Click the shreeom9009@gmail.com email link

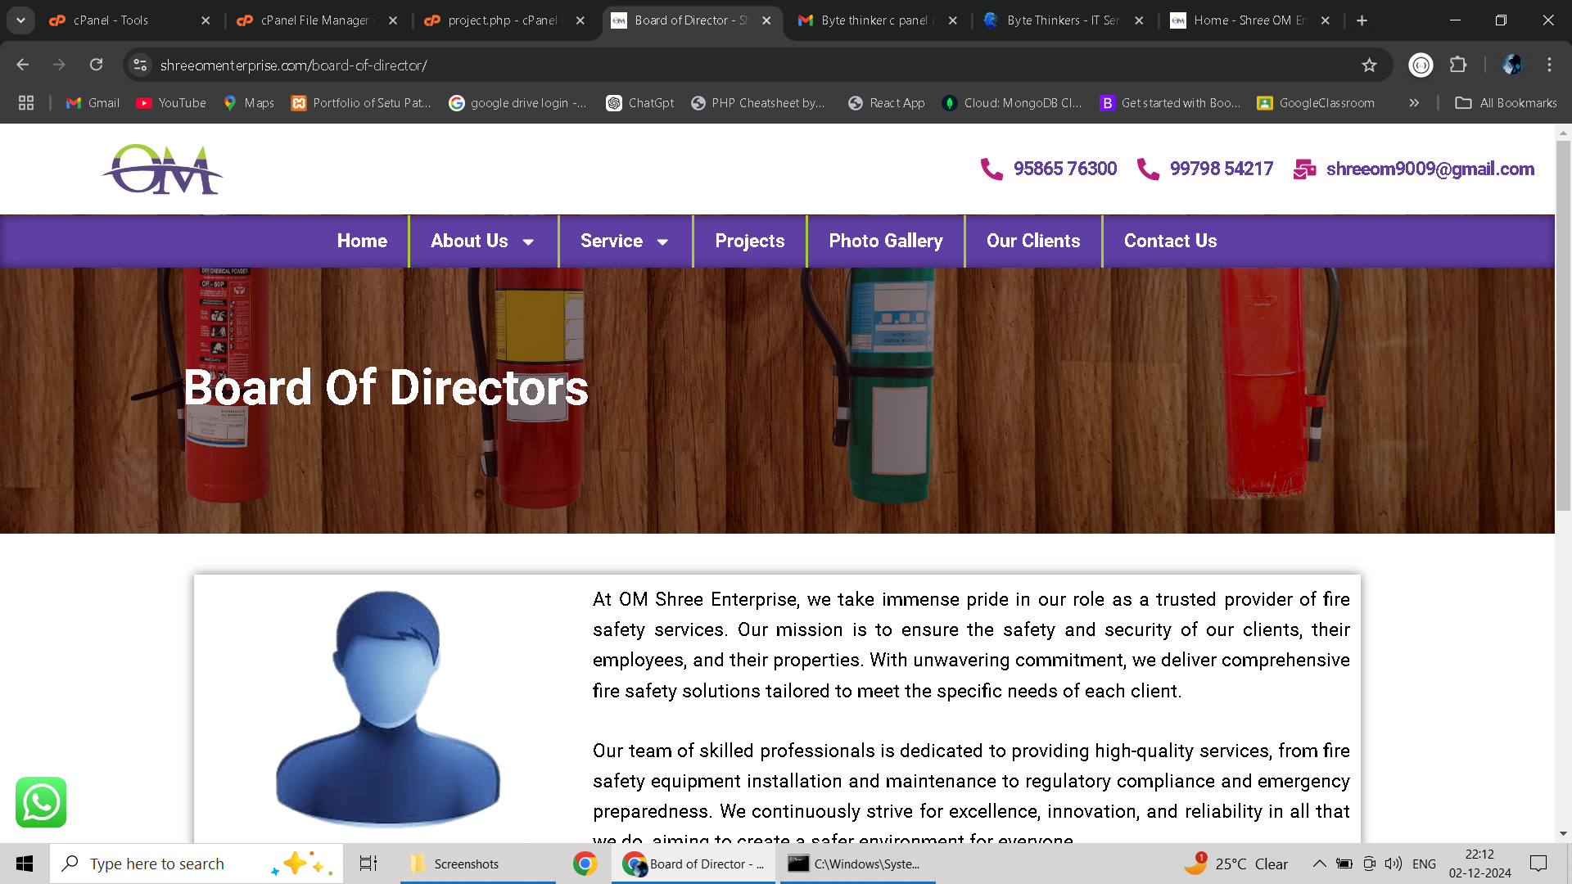point(1430,169)
